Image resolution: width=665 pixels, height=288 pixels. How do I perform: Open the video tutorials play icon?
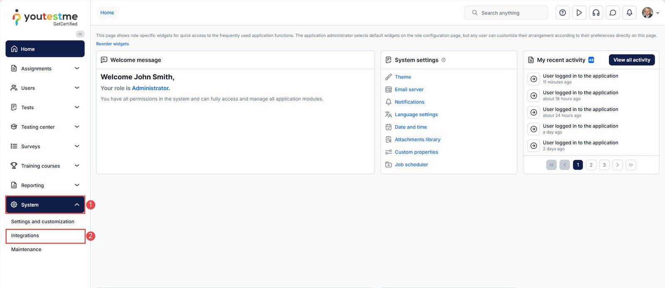(579, 13)
